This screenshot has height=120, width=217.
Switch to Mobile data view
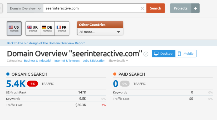click(x=186, y=54)
